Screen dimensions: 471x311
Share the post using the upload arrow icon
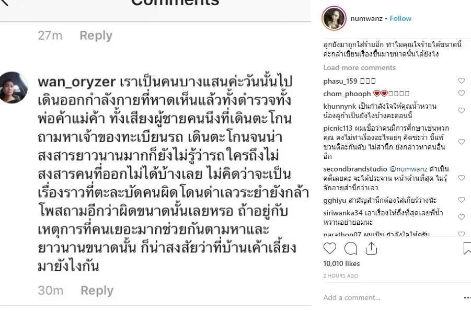pos(371,248)
